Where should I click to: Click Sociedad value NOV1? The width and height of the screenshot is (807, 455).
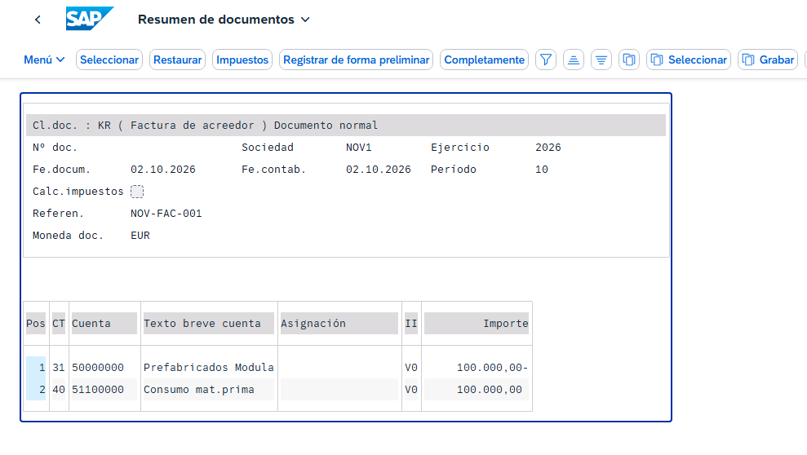tap(359, 148)
